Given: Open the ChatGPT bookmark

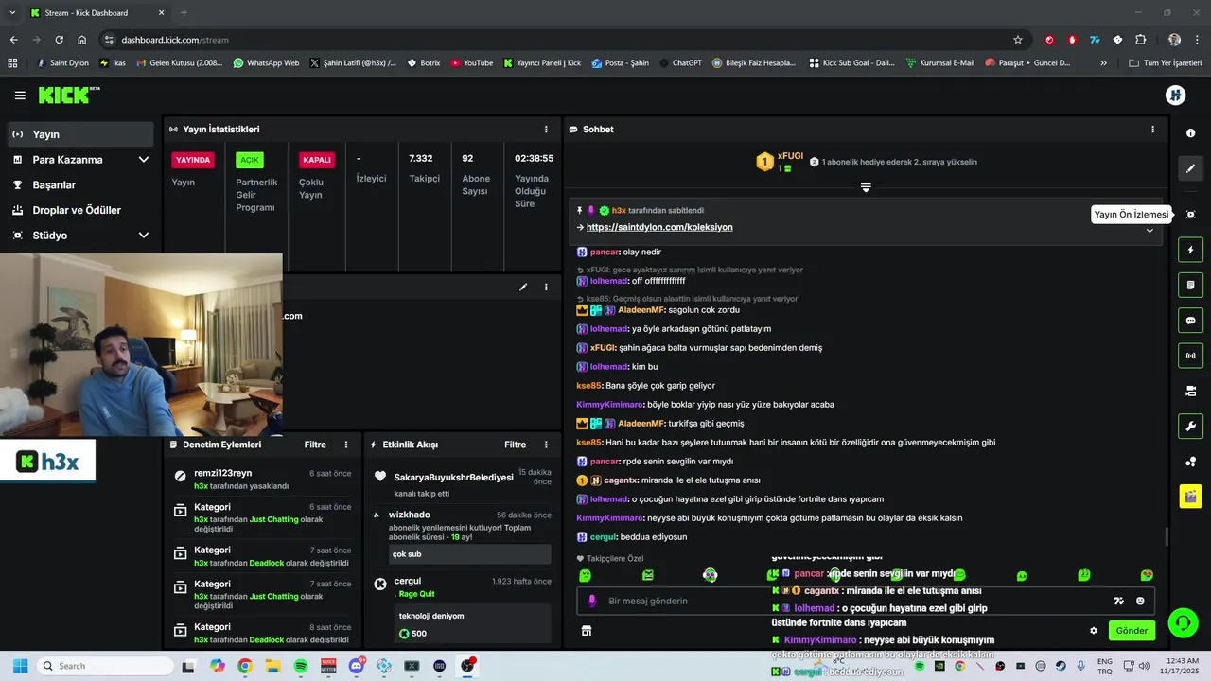Looking at the screenshot, I should (679, 63).
